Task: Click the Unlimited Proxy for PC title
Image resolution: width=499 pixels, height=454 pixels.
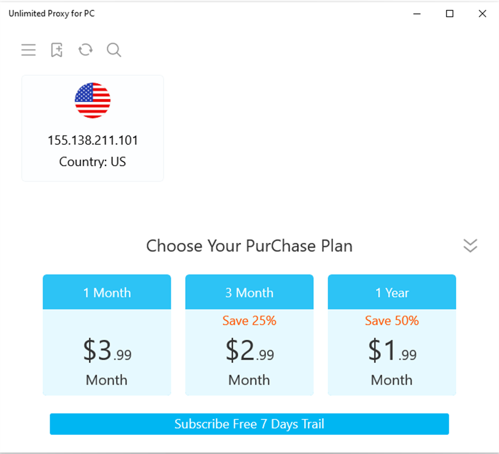Action: click(51, 13)
